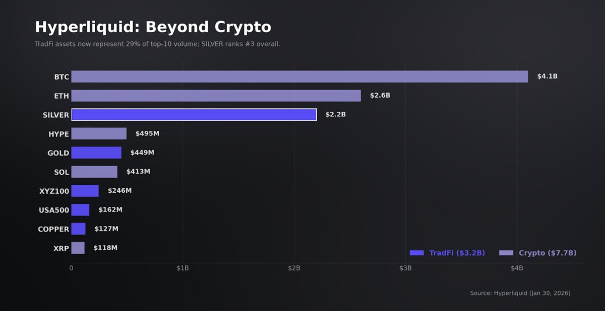
Task: Click the $2.2B SILVER value label
Action: tap(335, 115)
